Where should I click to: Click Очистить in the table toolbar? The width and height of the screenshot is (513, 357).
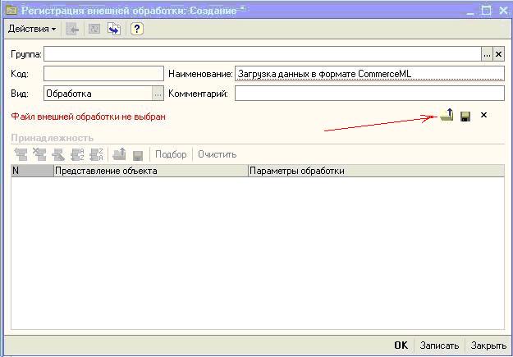[217, 154]
